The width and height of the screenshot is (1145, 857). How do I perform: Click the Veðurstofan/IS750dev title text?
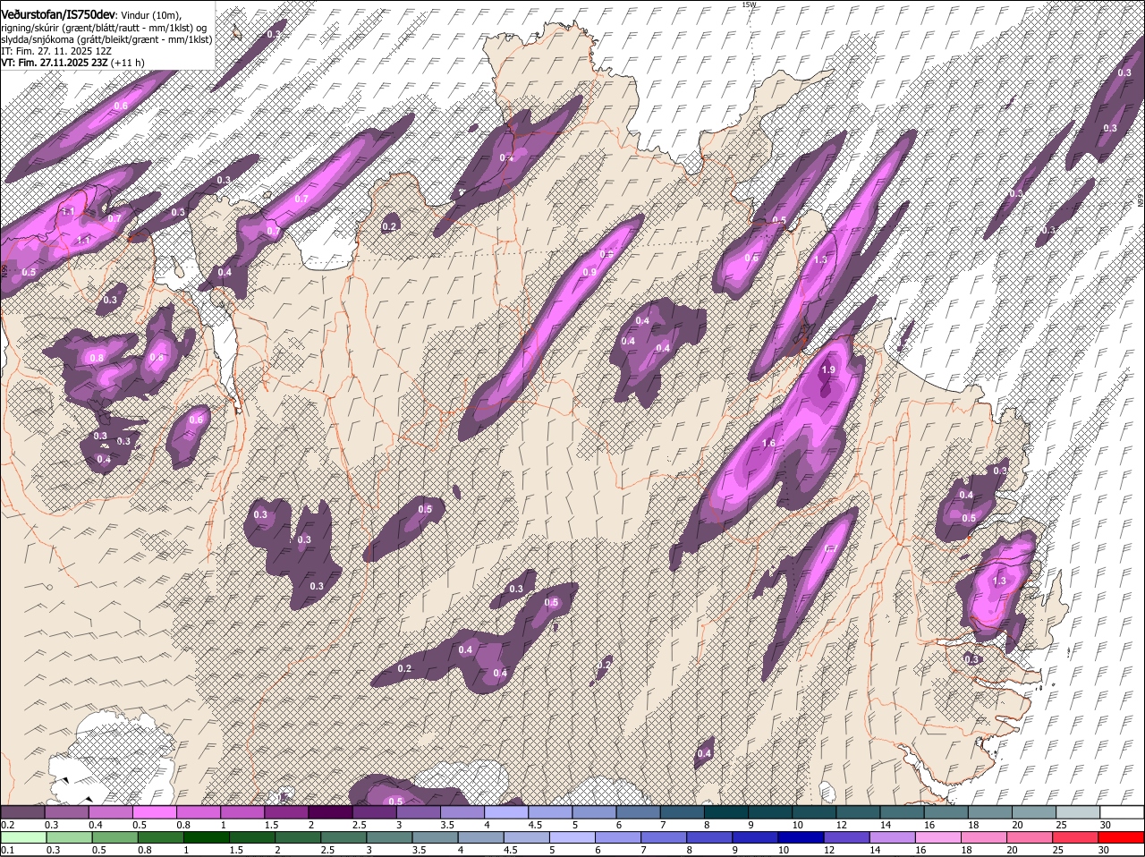pyautogui.click(x=58, y=14)
